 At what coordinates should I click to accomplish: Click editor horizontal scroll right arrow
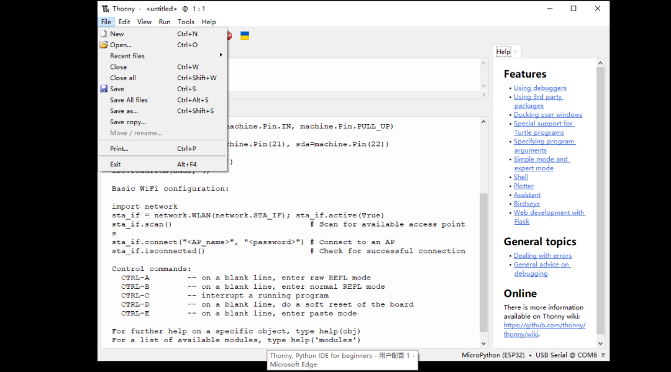point(483,94)
